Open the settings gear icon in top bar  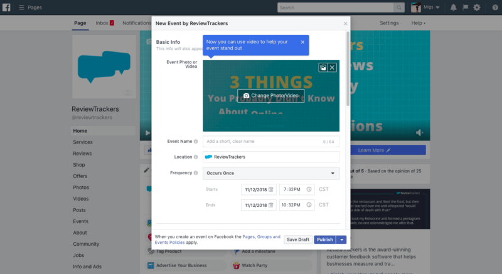point(477,8)
